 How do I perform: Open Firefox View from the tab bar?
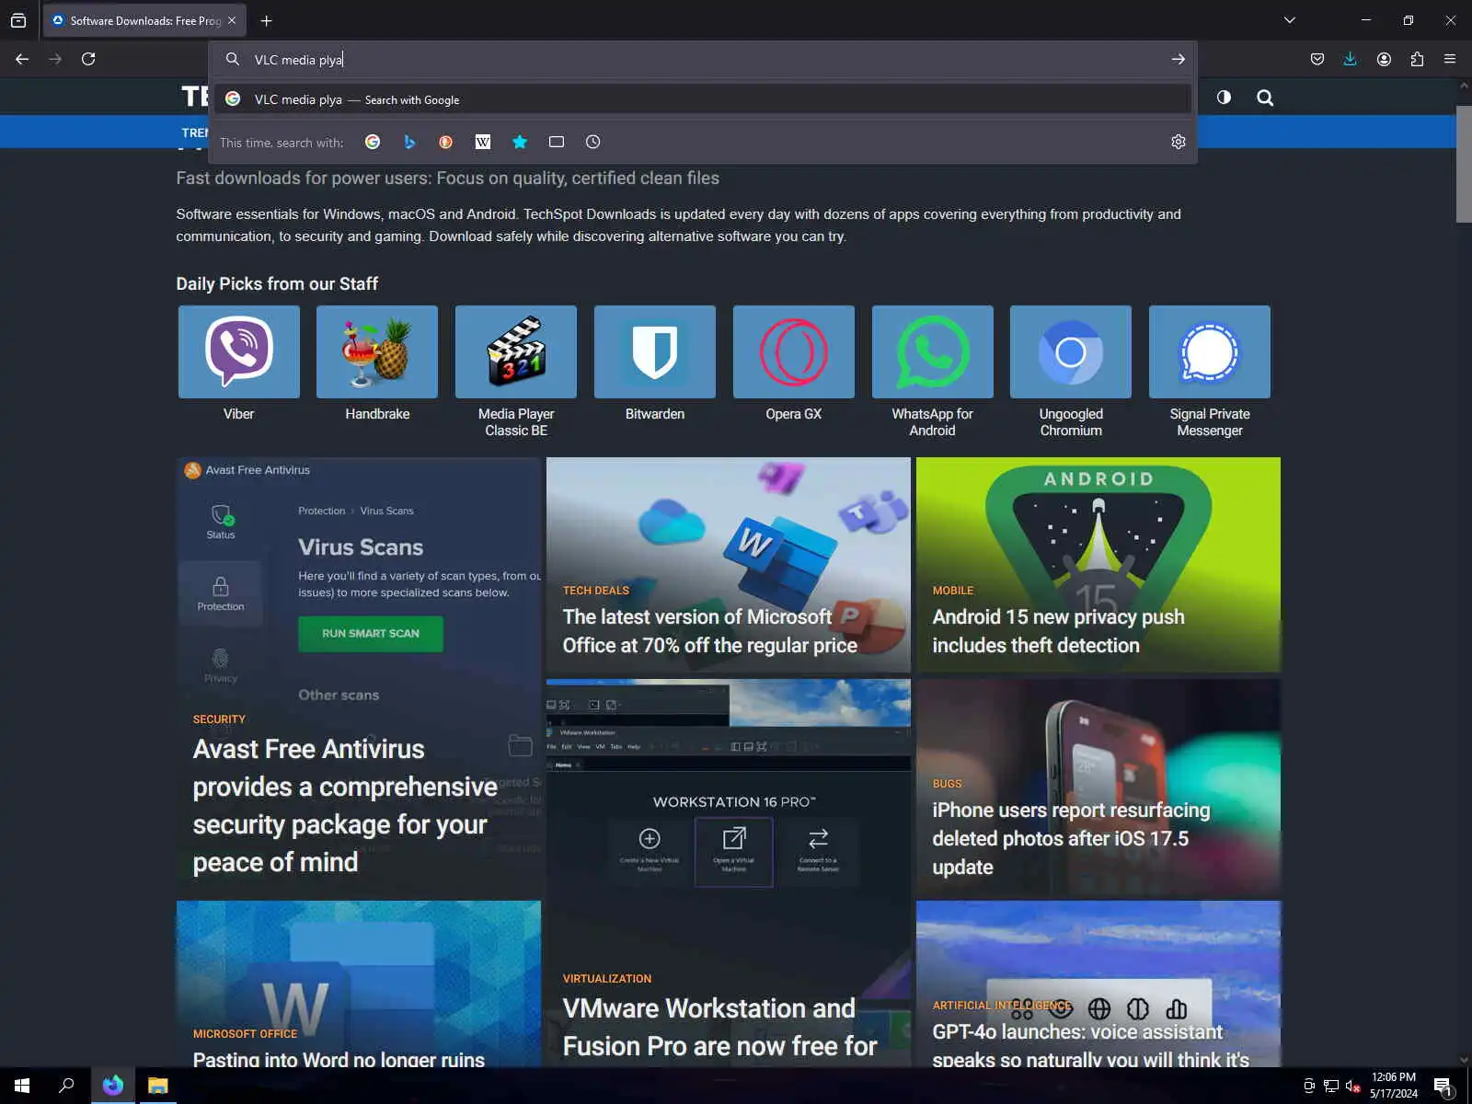(x=18, y=20)
